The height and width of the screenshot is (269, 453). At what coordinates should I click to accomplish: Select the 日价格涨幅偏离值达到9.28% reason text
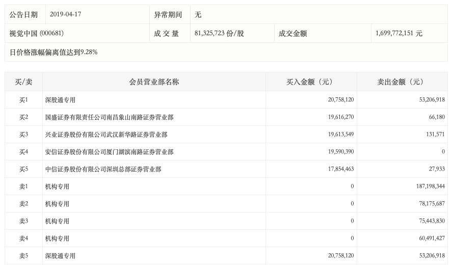[54, 52]
